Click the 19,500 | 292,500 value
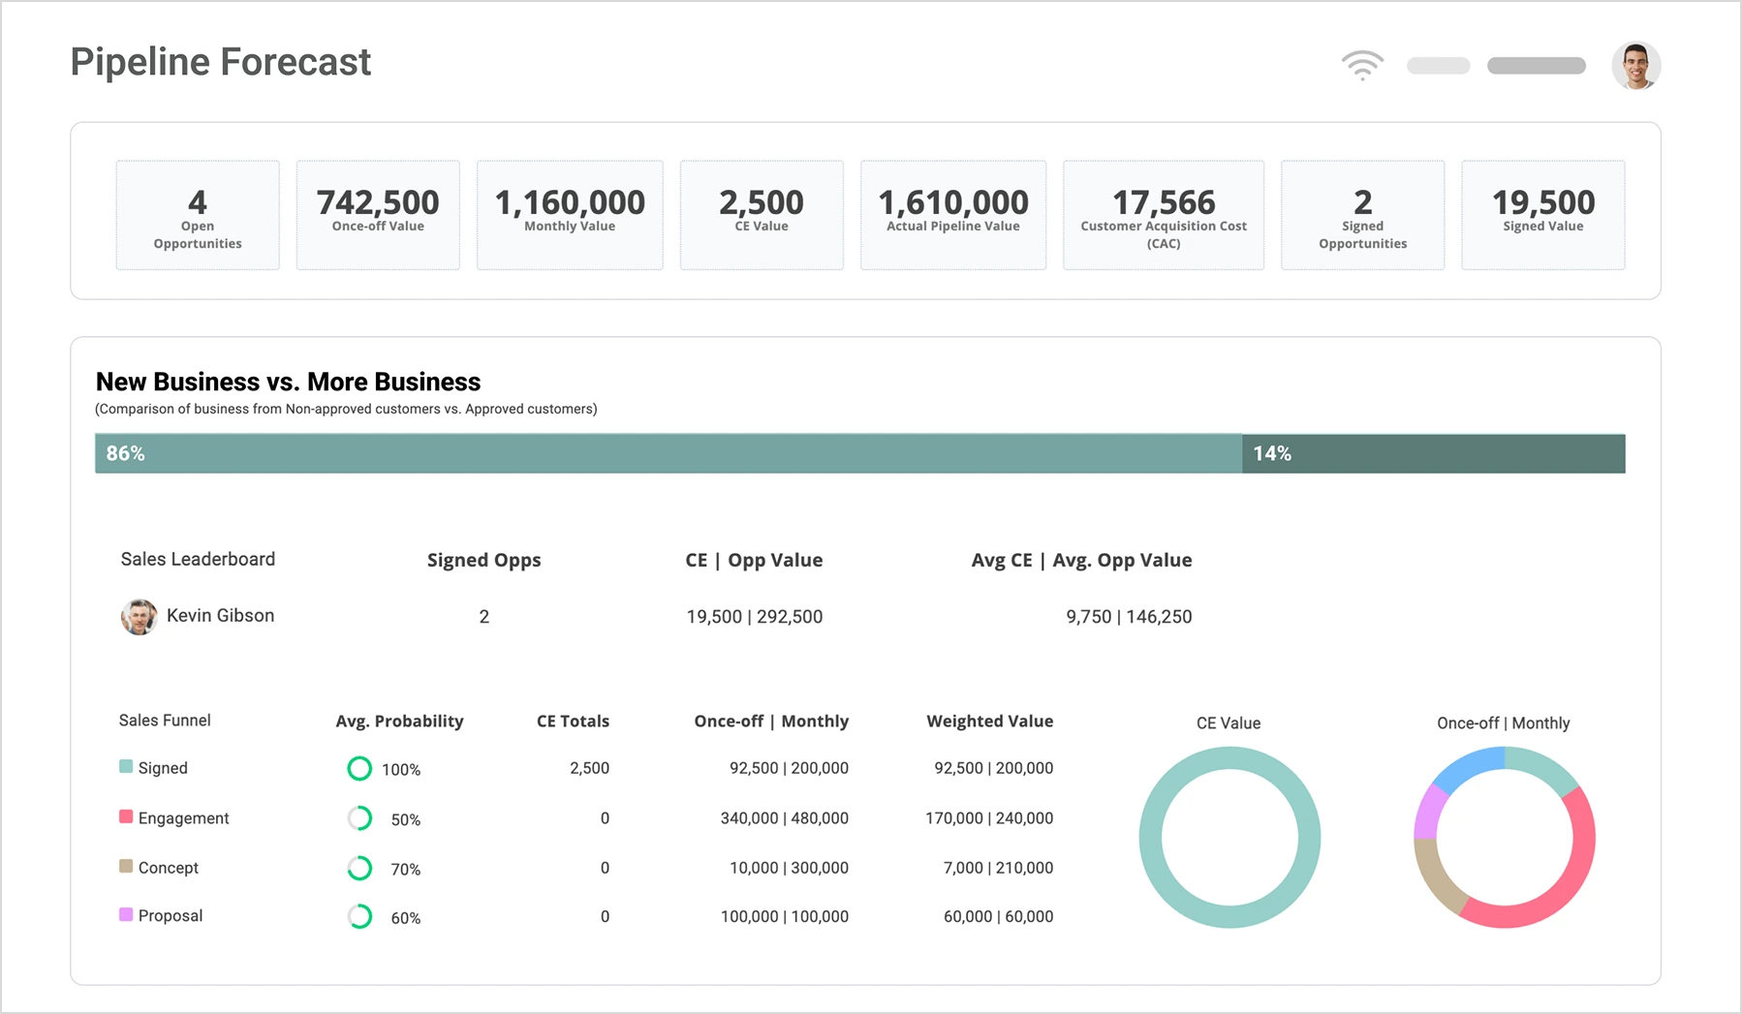 pos(755,617)
